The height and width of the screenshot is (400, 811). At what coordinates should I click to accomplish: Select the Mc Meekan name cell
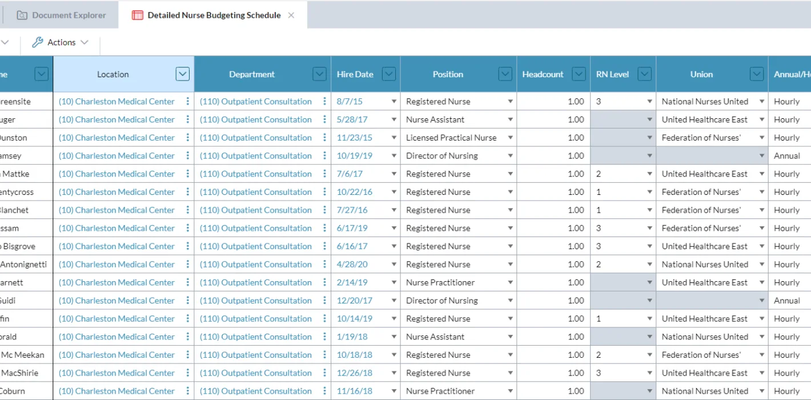pyautogui.click(x=26, y=355)
